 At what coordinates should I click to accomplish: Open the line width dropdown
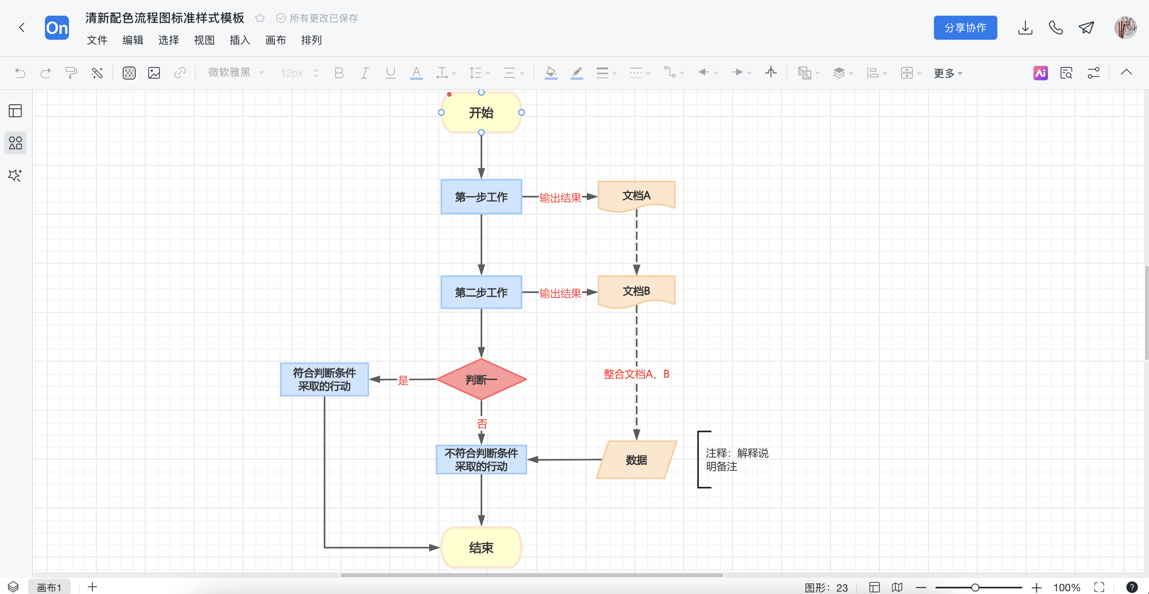606,73
